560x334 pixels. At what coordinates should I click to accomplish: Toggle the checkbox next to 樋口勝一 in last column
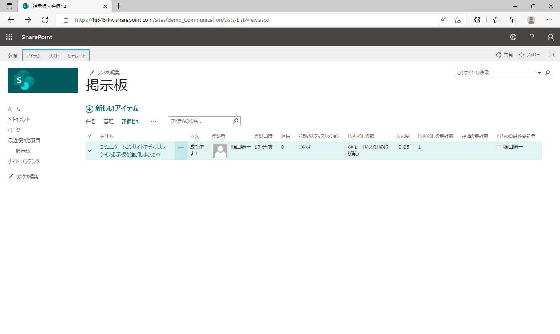(x=499, y=147)
